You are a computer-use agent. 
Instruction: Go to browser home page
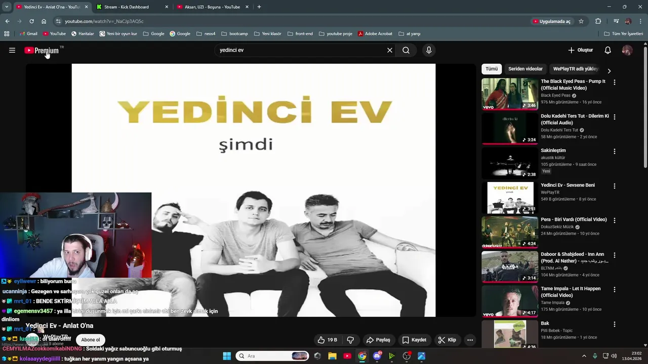click(44, 21)
